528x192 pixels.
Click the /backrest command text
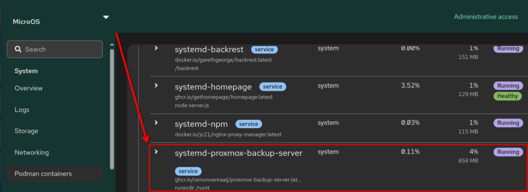(x=187, y=68)
